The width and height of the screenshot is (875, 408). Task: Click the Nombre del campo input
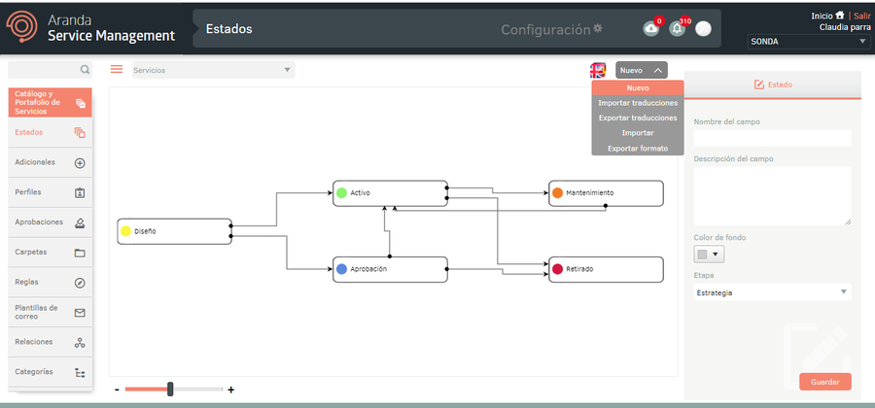[x=772, y=138]
